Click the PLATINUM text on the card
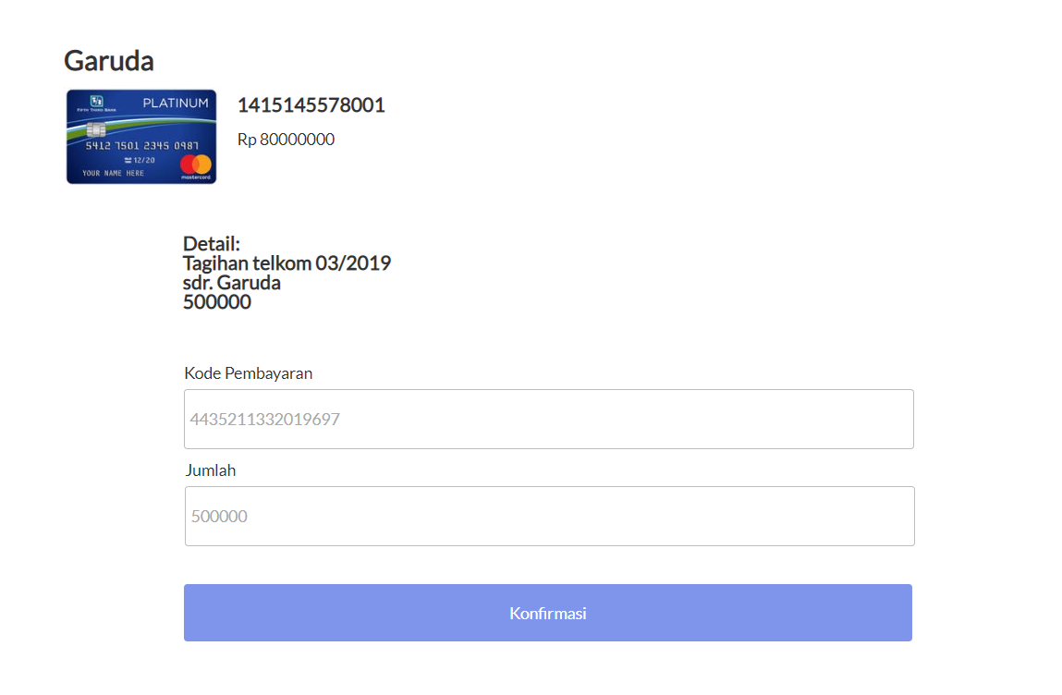 pos(176,103)
